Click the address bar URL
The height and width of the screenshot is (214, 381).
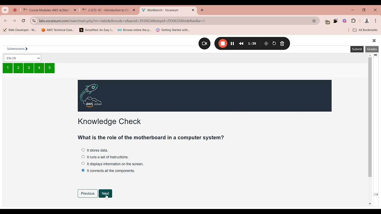(x=122, y=21)
